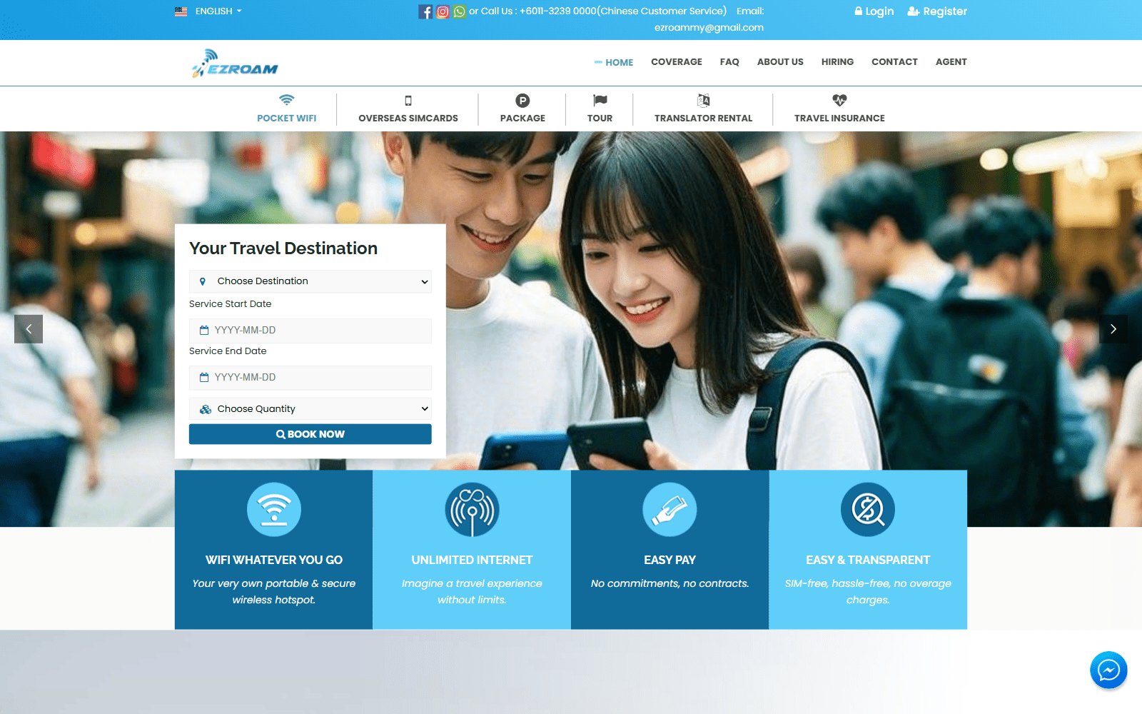Click the Service End Date field
This screenshot has height=714, width=1142.
click(310, 377)
